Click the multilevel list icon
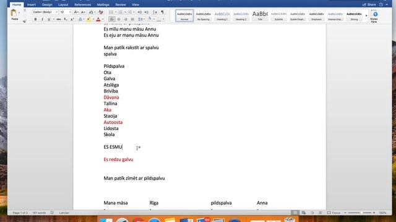Screen dimensions: 396x222 [130, 12]
